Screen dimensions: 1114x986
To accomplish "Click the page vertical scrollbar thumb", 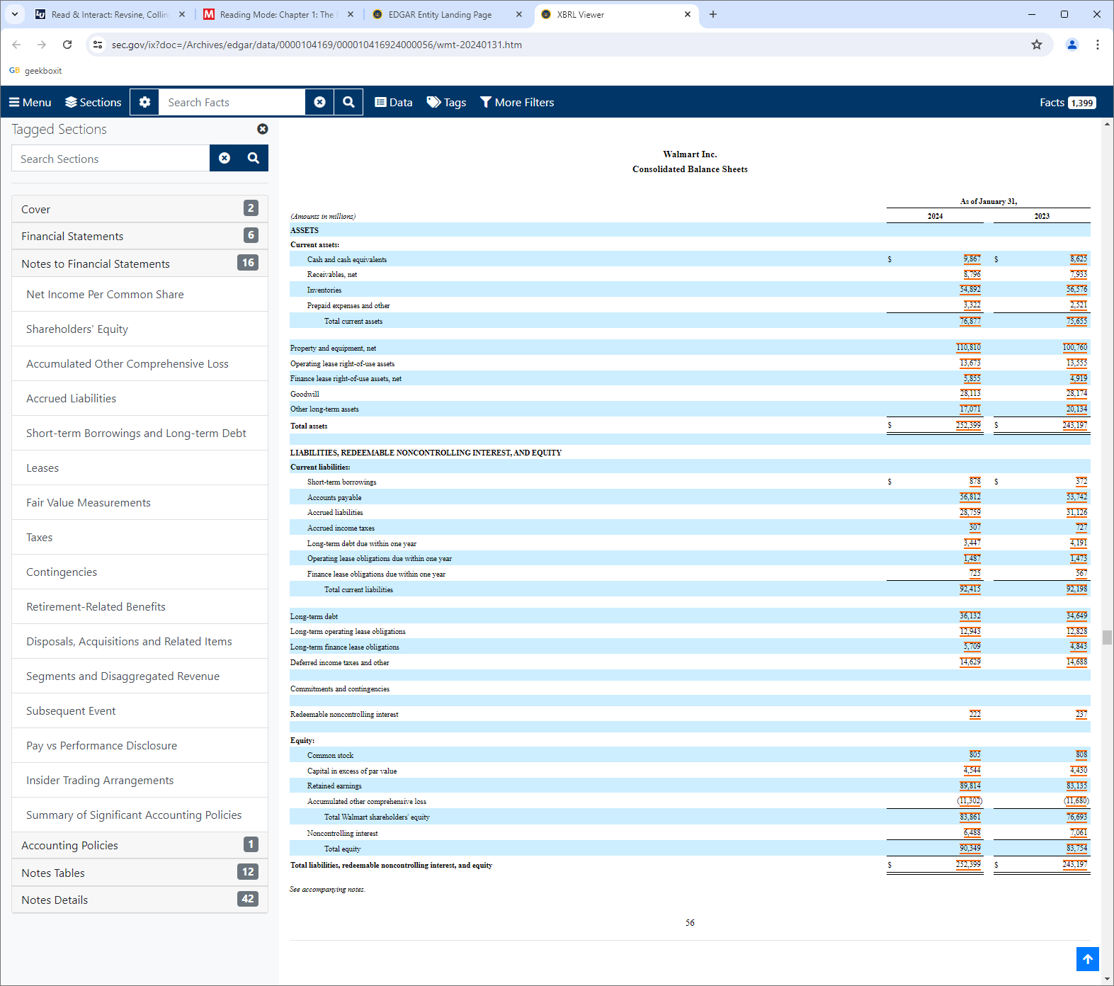I will 1107,637.
